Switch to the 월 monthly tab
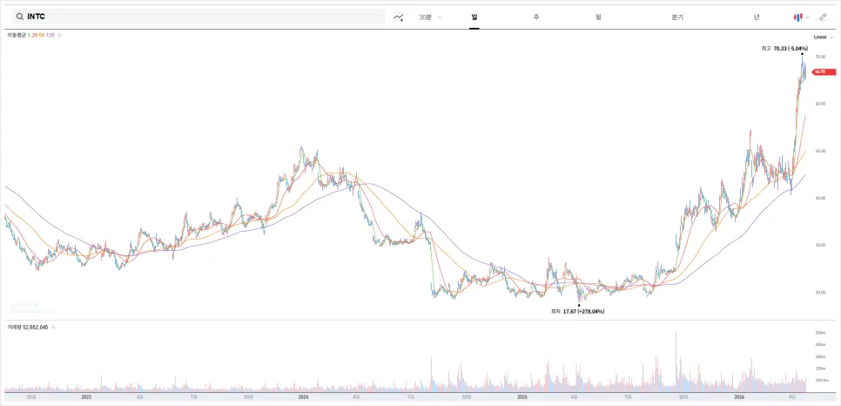This screenshot has width=841, height=406. [x=598, y=17]
